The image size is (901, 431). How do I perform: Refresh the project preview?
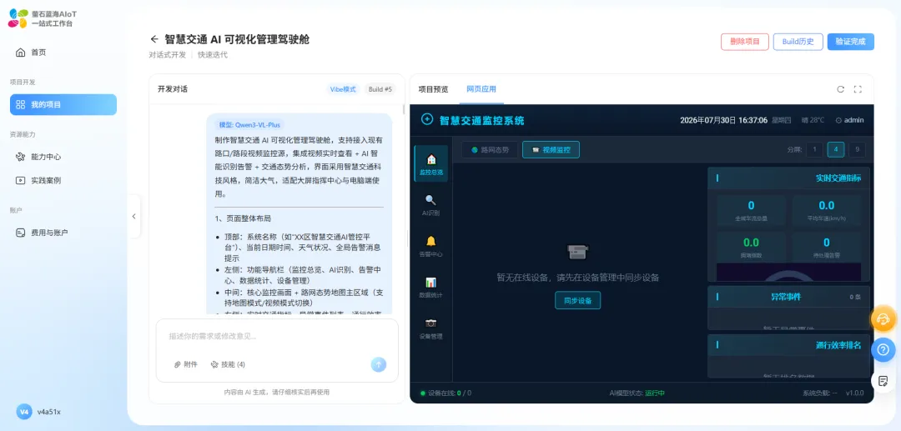841,89
